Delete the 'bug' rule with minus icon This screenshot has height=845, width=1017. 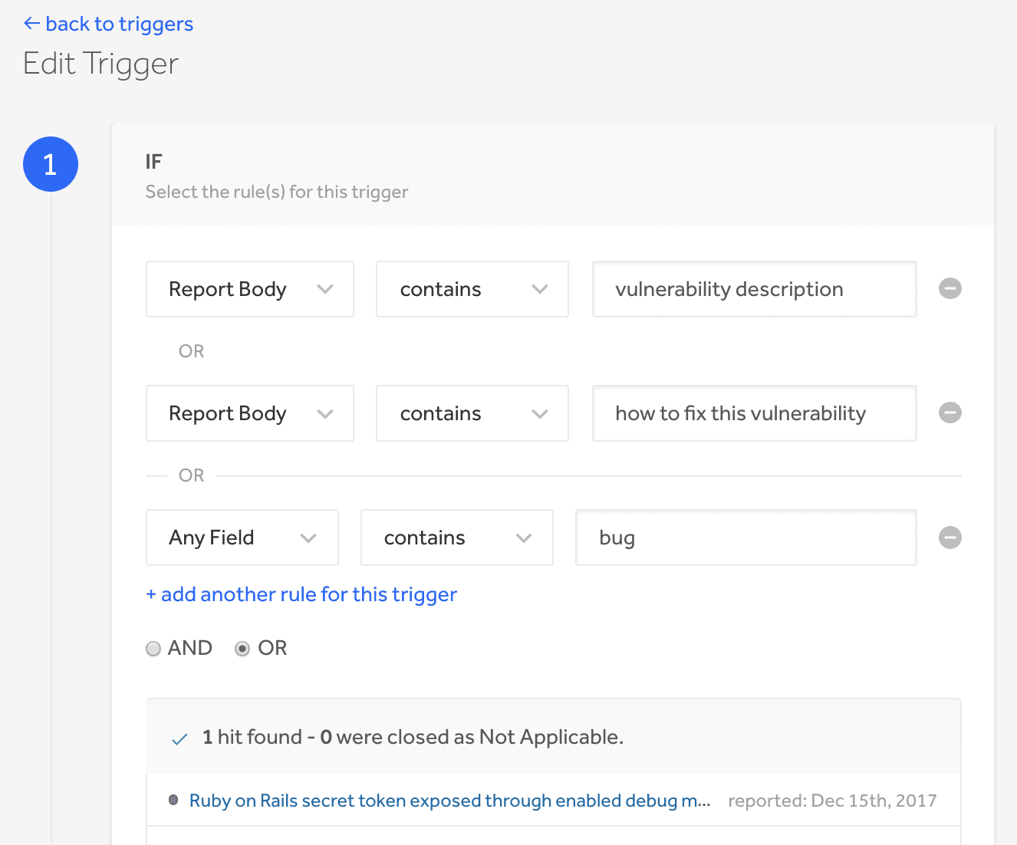[950, 538]
